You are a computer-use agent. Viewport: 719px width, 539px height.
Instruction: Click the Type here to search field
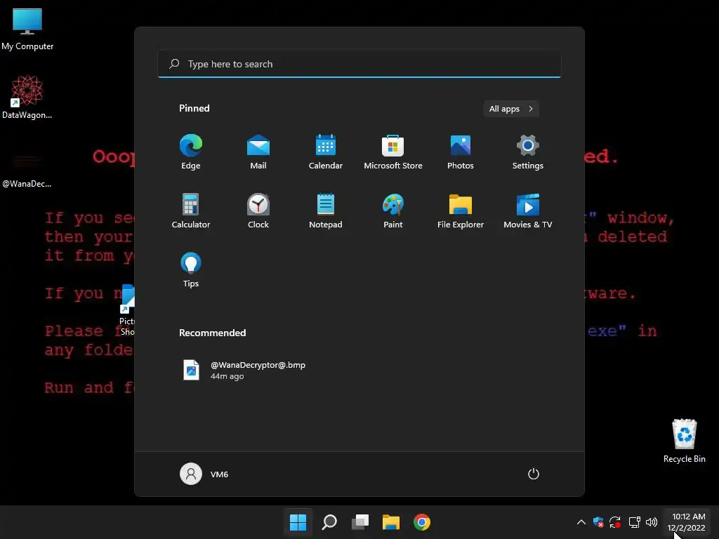tap(359, 64)
